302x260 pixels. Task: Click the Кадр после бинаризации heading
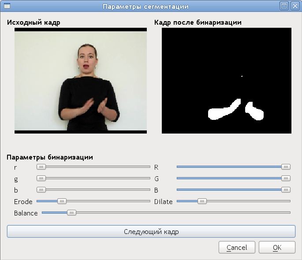198,22
